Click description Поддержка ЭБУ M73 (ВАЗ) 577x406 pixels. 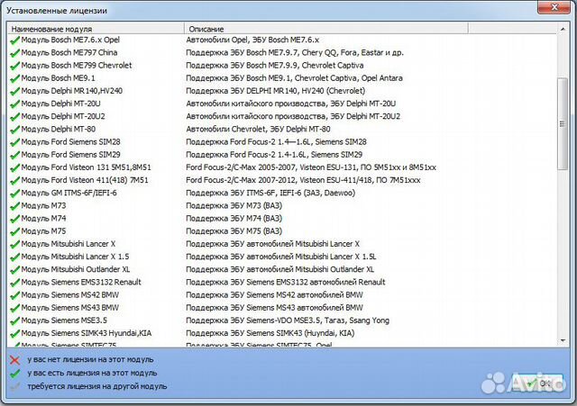[234, 206]
